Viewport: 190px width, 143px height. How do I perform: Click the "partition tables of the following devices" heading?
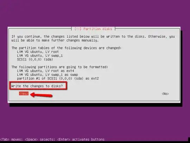(x=66, y=48)
